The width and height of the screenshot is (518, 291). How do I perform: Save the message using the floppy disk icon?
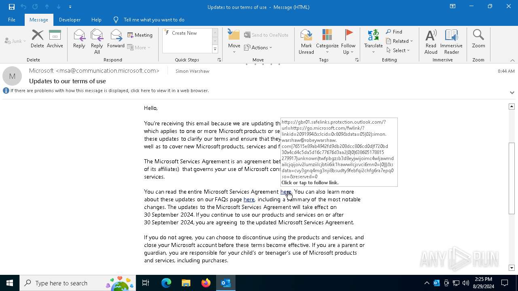pyautogui.click(x=11, y=7)
